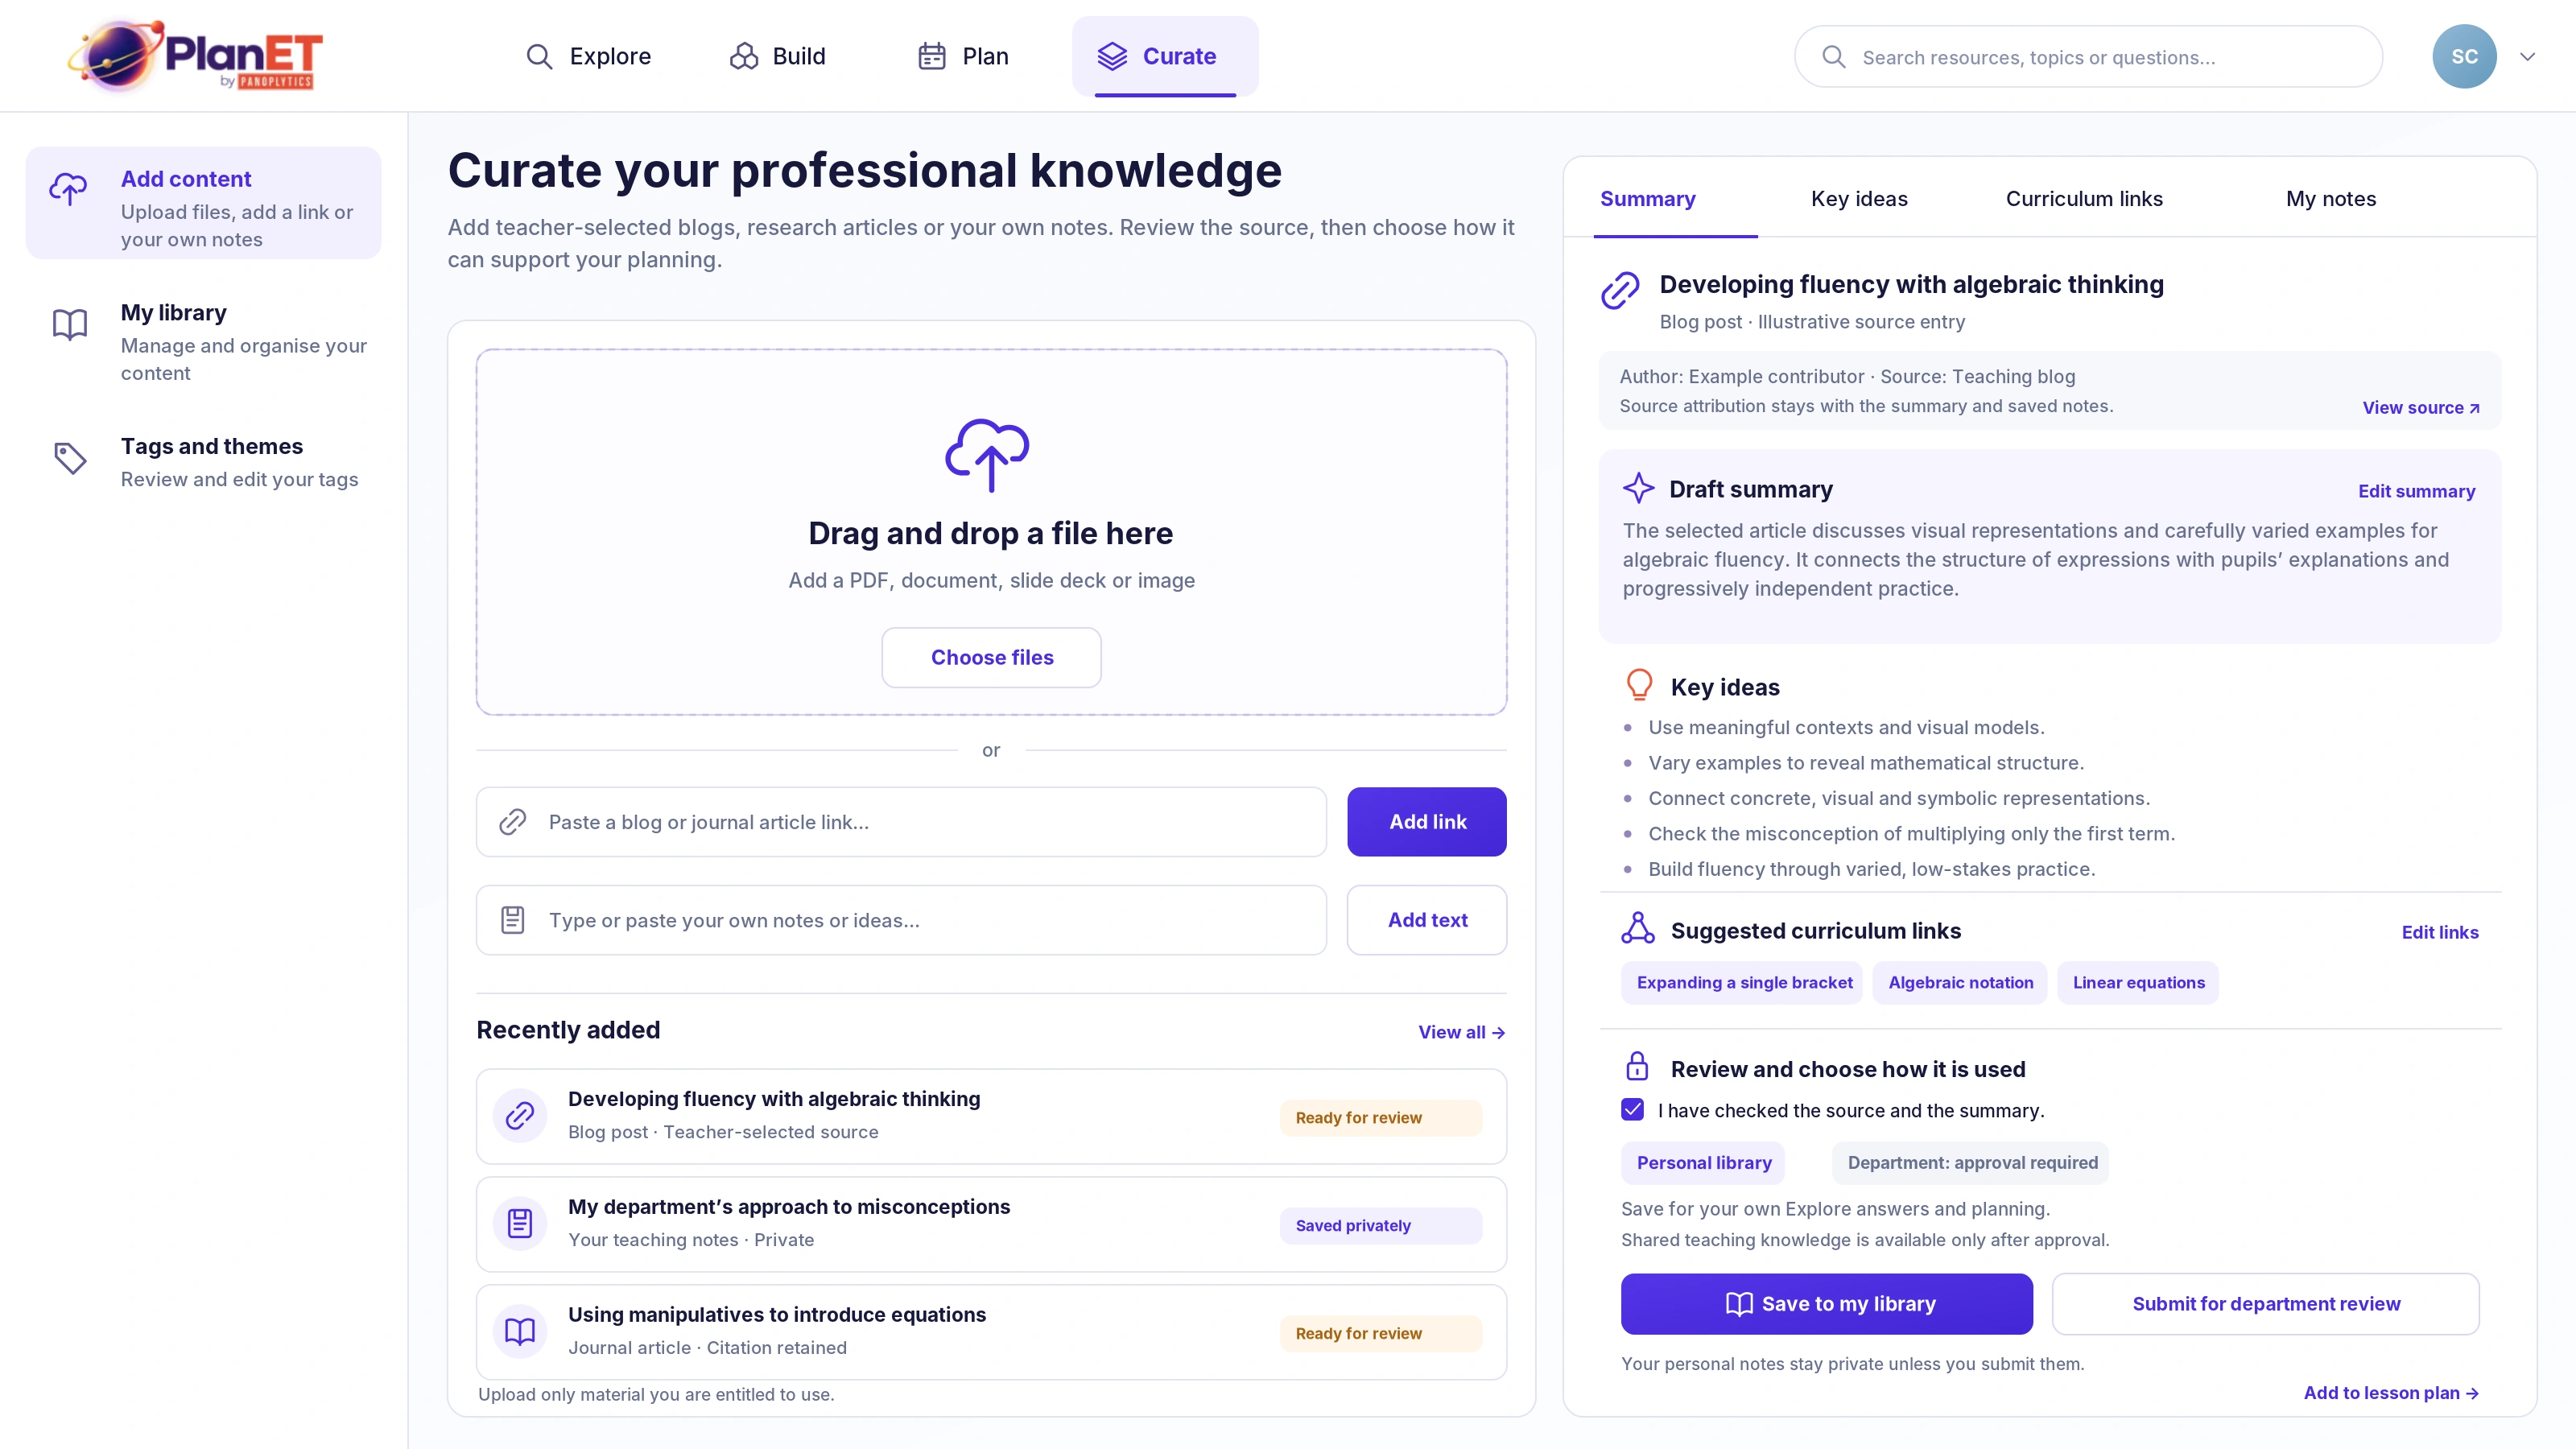Expand the user account menu chevron
This screenshot has width=2576, height=1449.
click(x=2528, y=57)
